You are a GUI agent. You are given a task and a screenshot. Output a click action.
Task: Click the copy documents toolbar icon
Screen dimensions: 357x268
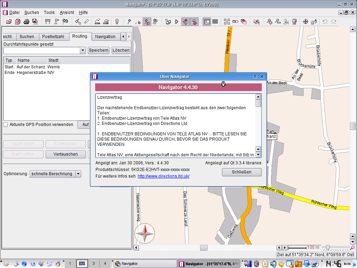(x=18, y=22)
